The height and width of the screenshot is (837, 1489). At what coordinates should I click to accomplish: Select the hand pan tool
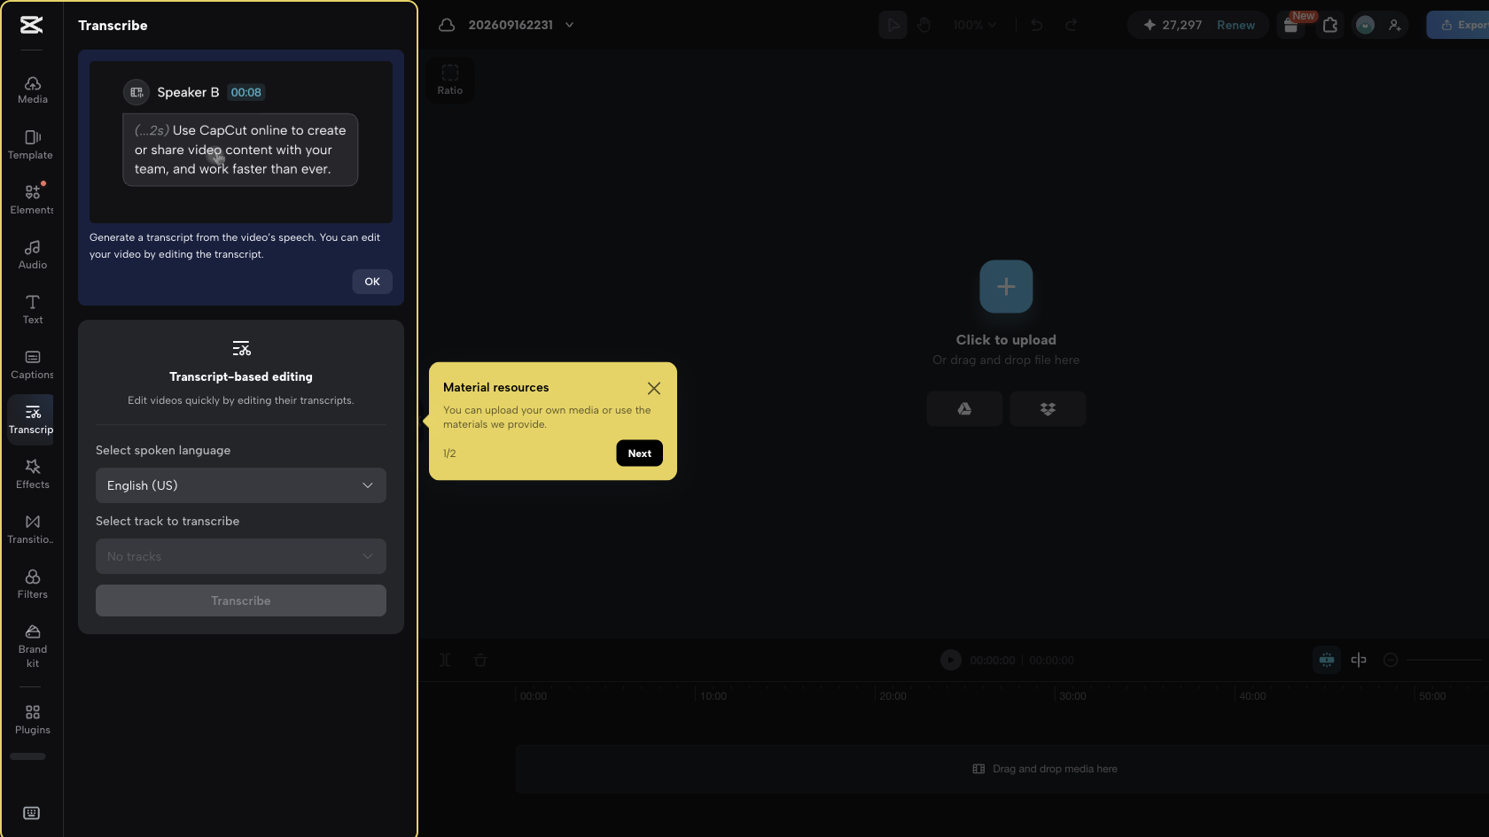click(924, 25)
